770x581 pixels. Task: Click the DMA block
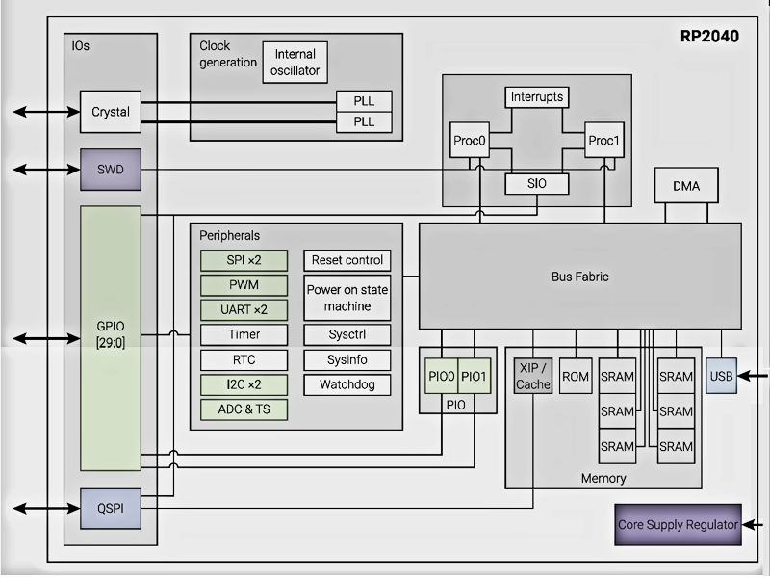tap(686, 186)
